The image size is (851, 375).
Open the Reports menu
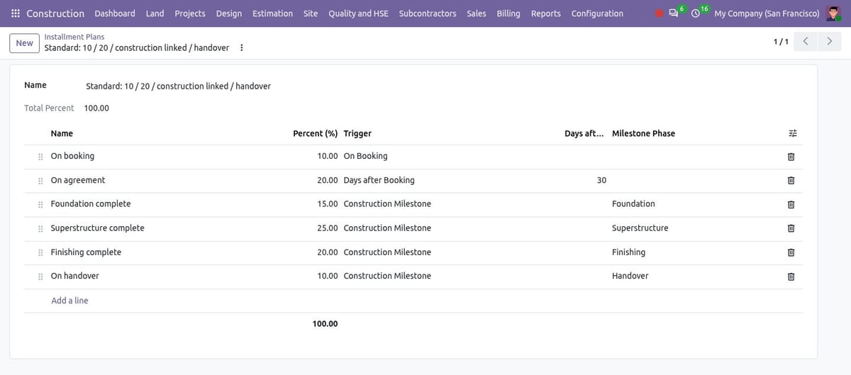click(546, 13)
